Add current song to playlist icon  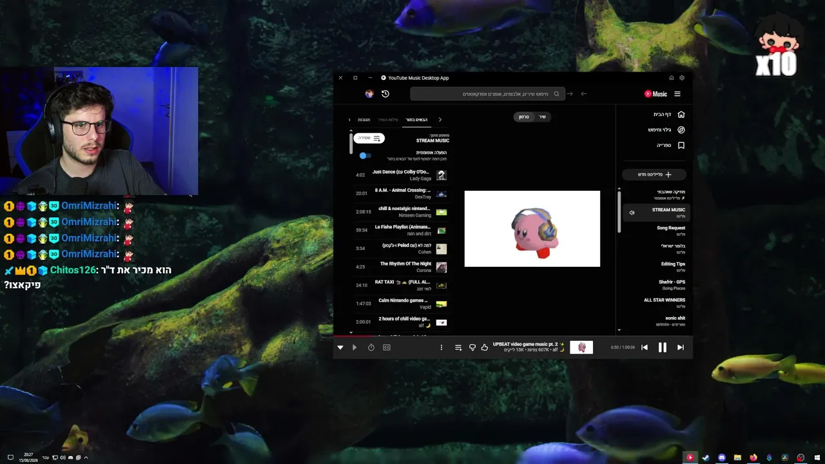click(458, 347)
